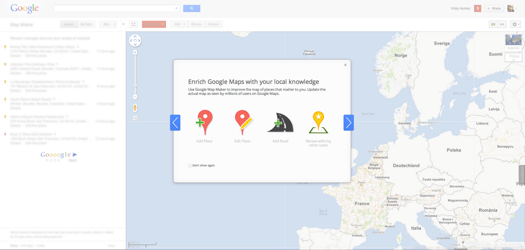Tick the Don't show again checkbox
The width and height of the screenshot is (525, 250).
[x=190, y=165]
